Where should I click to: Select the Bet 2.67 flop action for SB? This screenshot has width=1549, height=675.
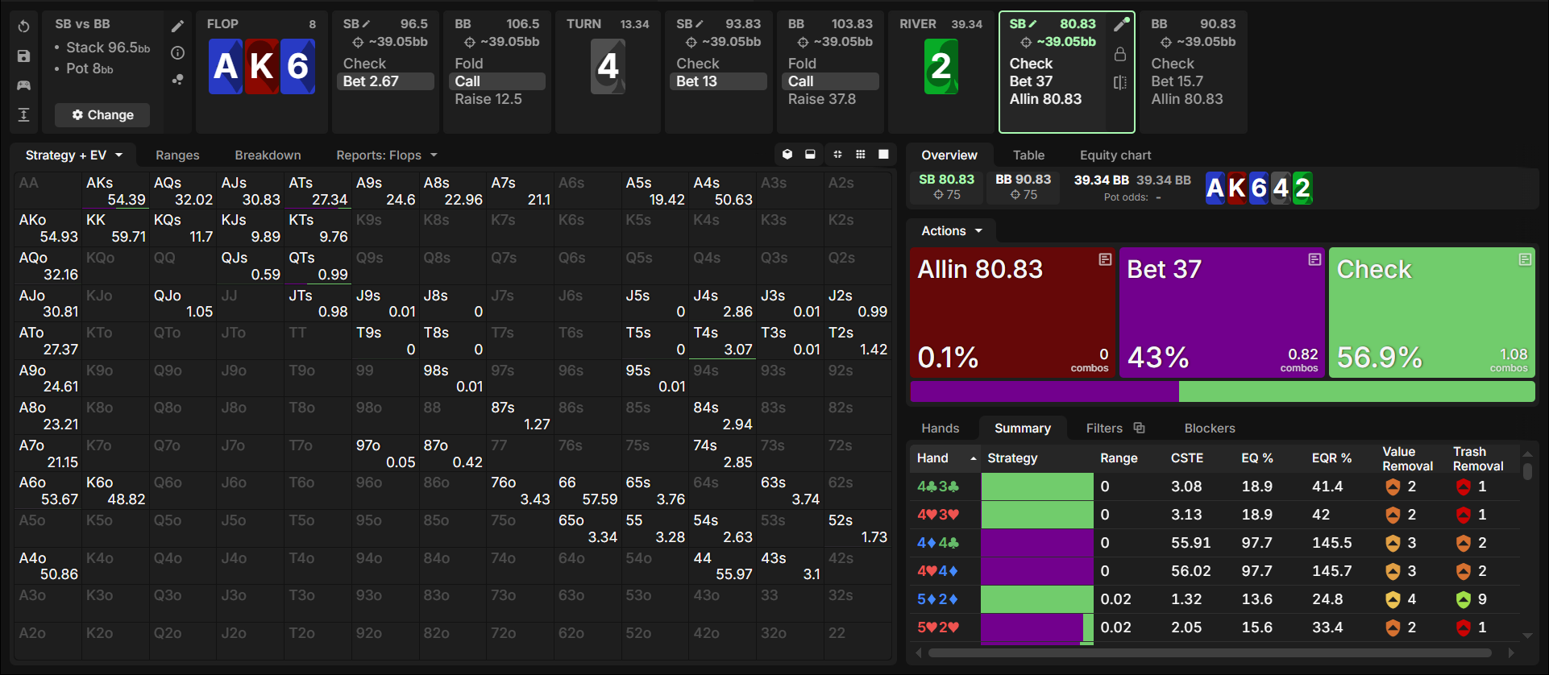tap(385, 81)
